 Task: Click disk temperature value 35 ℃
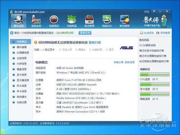pyautogui.click(x=155, y=99)
